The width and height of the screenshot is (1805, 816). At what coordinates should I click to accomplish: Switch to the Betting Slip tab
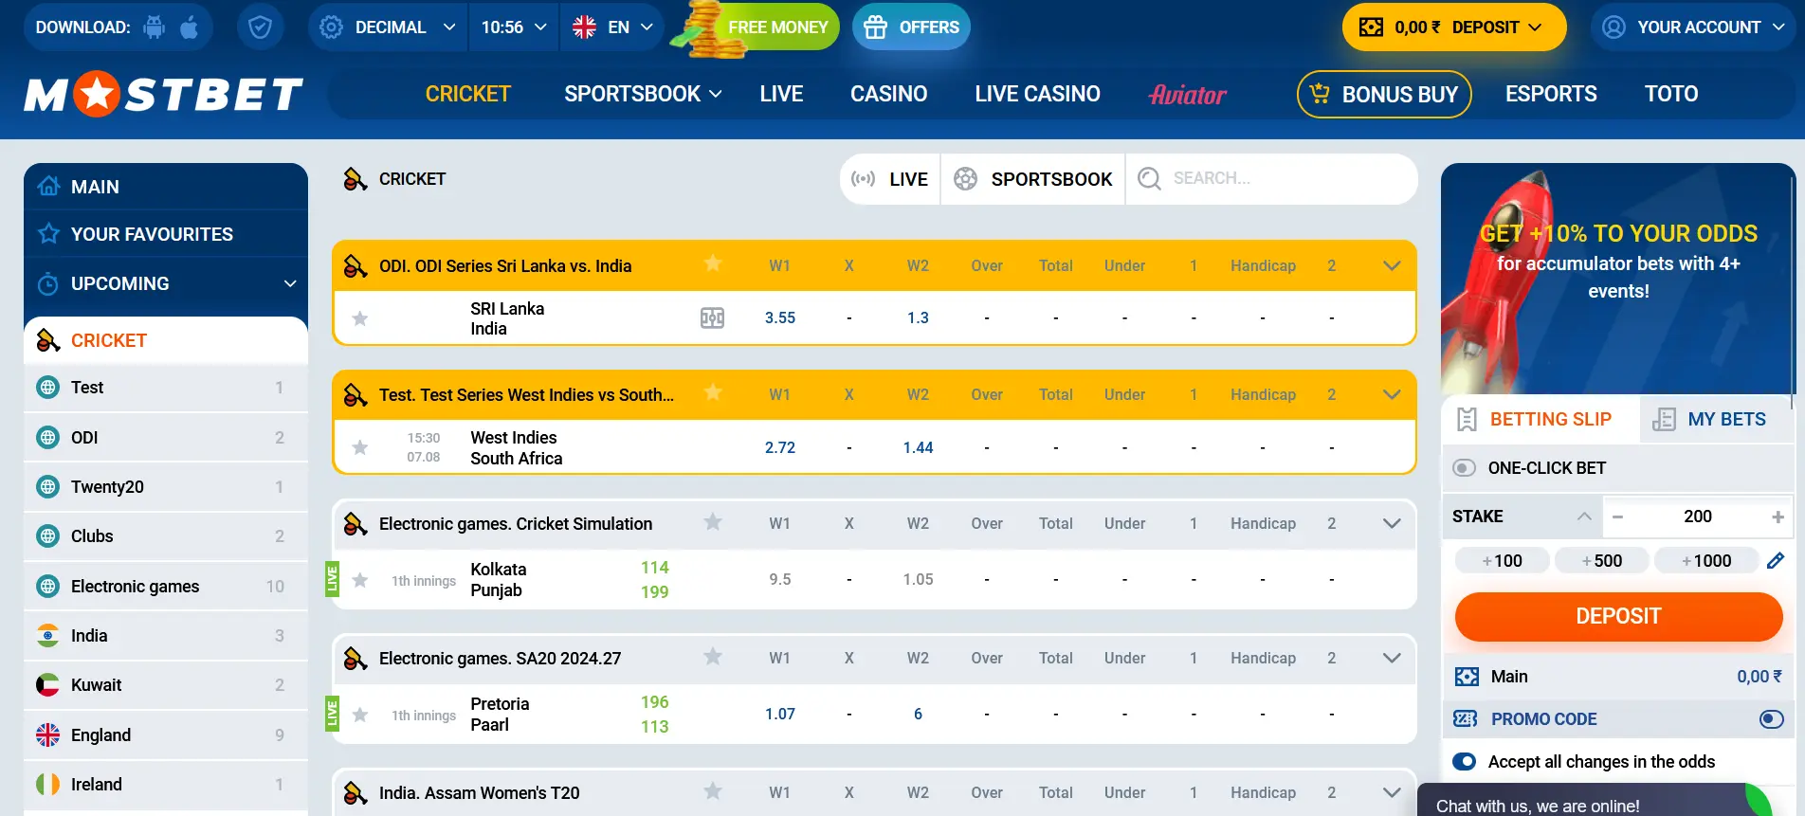(1541, 419)
